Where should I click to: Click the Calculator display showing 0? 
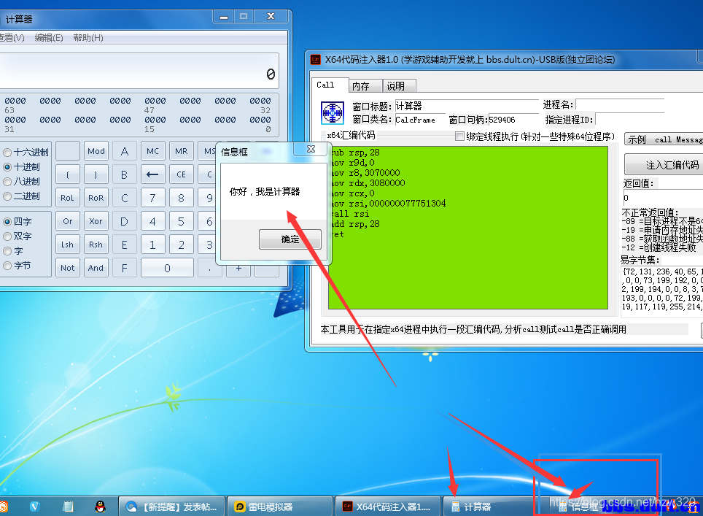pyautogui.click(x=139, y=71)
